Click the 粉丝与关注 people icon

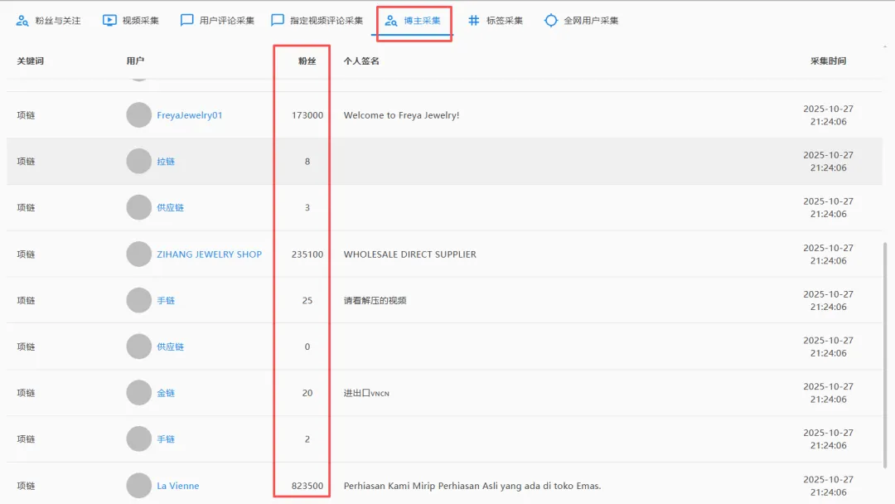(x=22, y=20)
